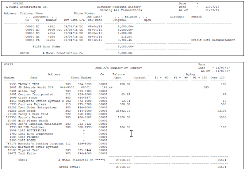This screenshot has height=170, width=245.
Task: Click the 'Couriers Express' name
Action: click(x=32, y=104)
